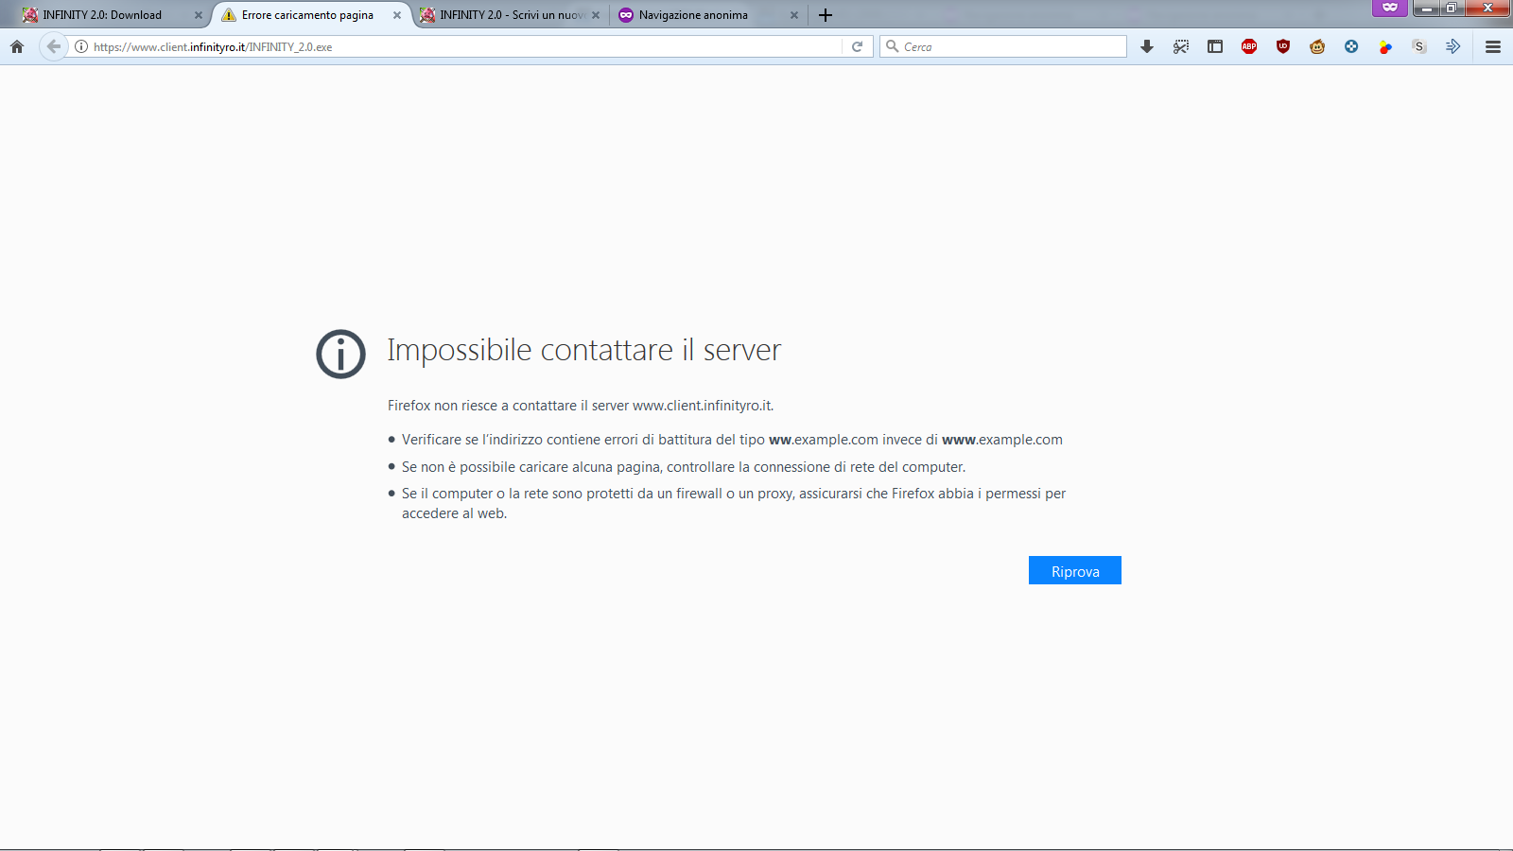Click the scissors screenshot tool icon
The image size is (1513, 851).
tap(1181, 46)
